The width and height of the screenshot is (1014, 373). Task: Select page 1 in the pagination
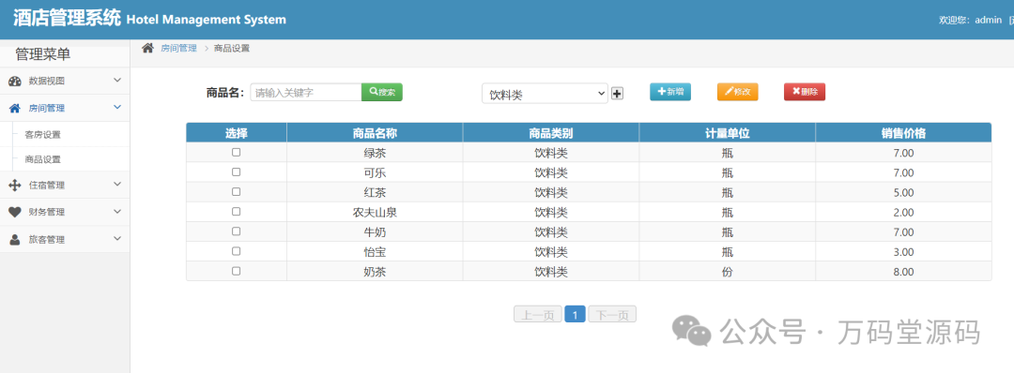click(x=575, y=315)
